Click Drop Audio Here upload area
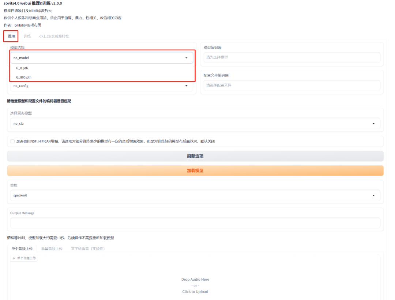Screen dimensions: 395x300 click(x=195, y=280)
